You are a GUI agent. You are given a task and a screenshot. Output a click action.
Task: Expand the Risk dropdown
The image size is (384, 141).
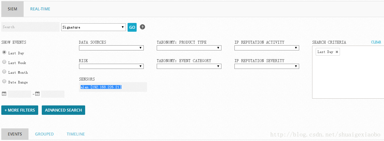click(x=111, y=66)
